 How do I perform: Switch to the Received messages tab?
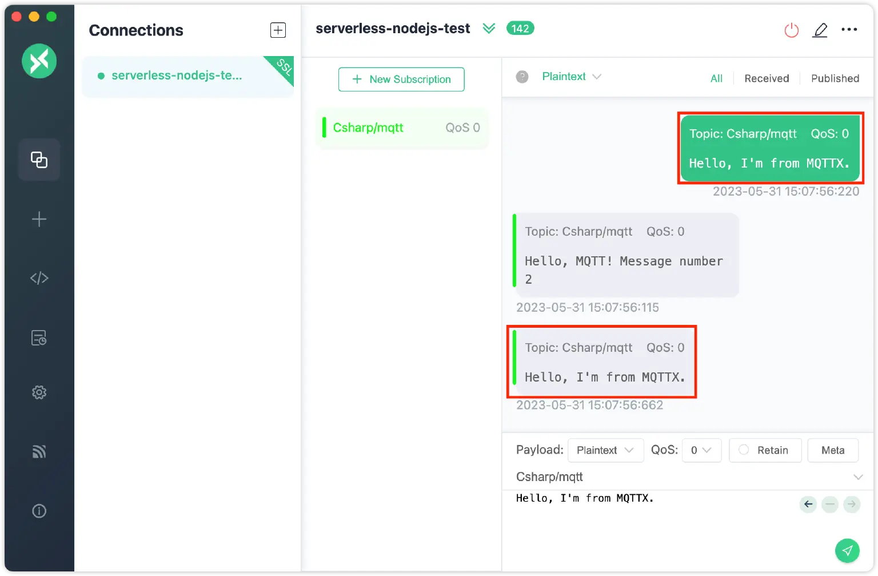click(766, 78)
